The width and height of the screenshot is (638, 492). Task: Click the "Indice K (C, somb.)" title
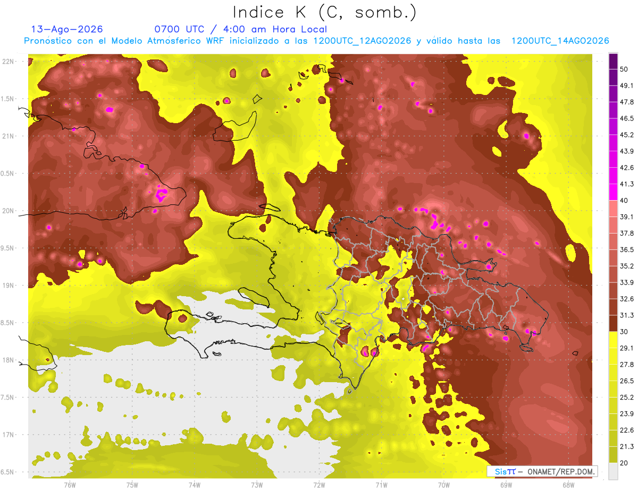324,13
